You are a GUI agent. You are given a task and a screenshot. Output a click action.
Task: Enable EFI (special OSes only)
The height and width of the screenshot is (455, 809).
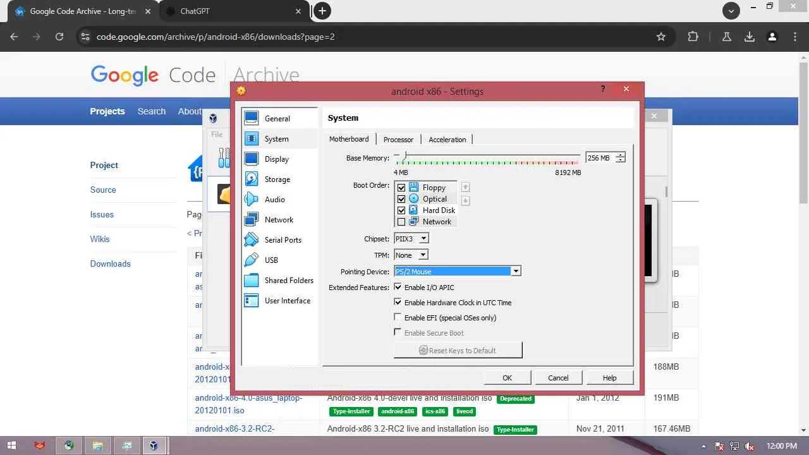point(398,317)
